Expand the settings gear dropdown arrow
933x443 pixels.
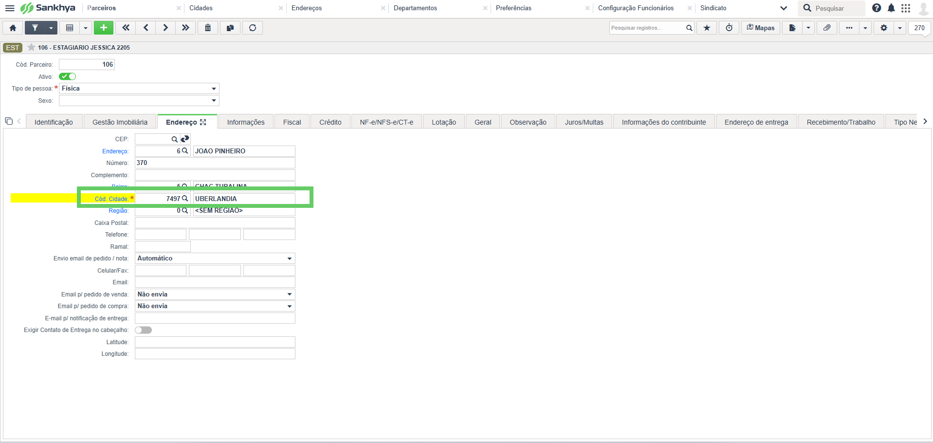900,28
